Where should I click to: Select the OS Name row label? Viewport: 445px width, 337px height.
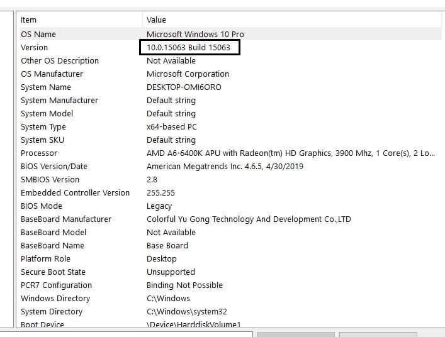(38, 35)
